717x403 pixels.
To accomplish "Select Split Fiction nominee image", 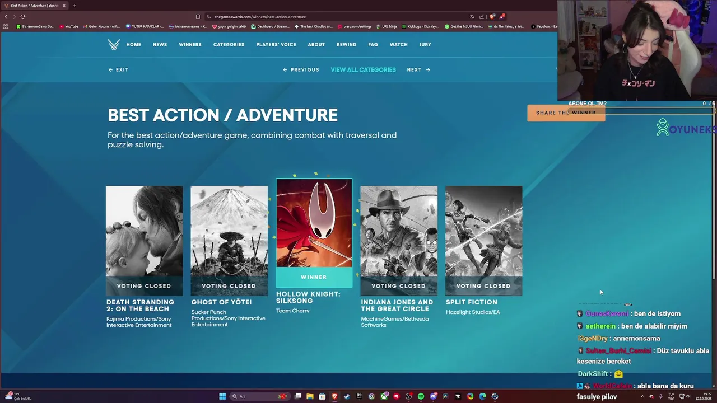I will 483,241.
